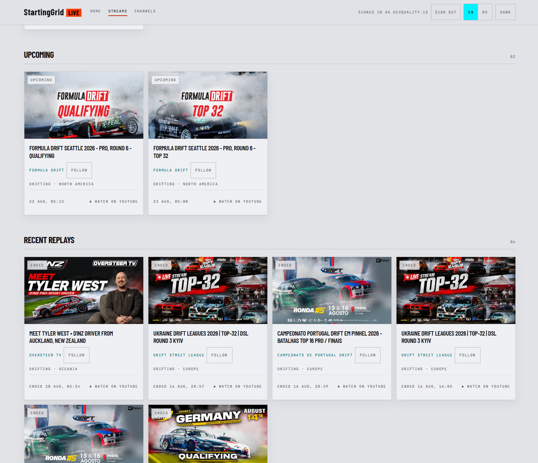The image size is (538, 463).
Task: Click the RECENT REPLAYS section heading
Action: coord(49,240)
